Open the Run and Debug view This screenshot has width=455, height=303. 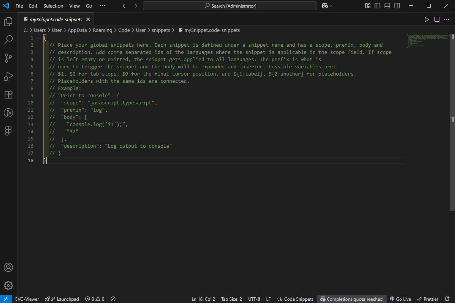coord(8,76)
